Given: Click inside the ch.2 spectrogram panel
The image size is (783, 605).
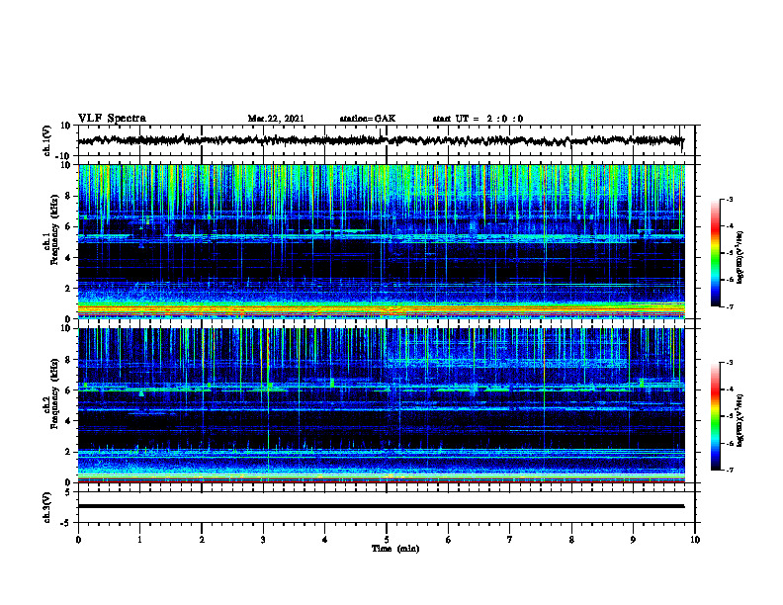Looking at the screenshot, I should [x=382, y=405].
